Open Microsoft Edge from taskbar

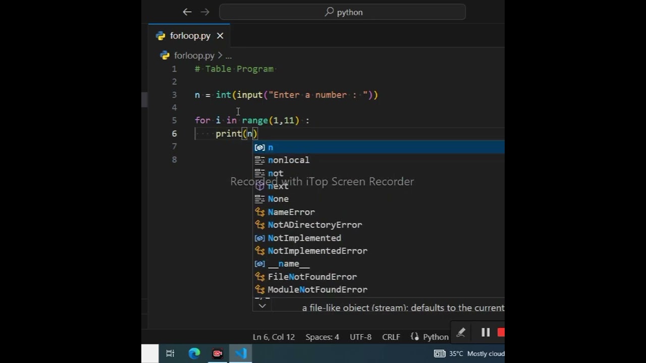[194, 353]
